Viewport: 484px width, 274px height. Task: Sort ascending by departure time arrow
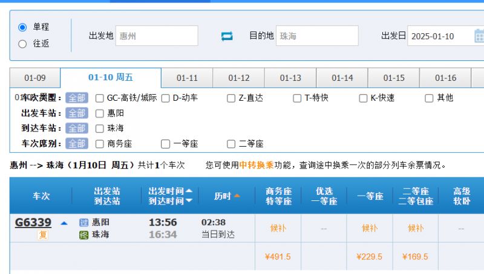pyautogui.click(x=189, y=191)
